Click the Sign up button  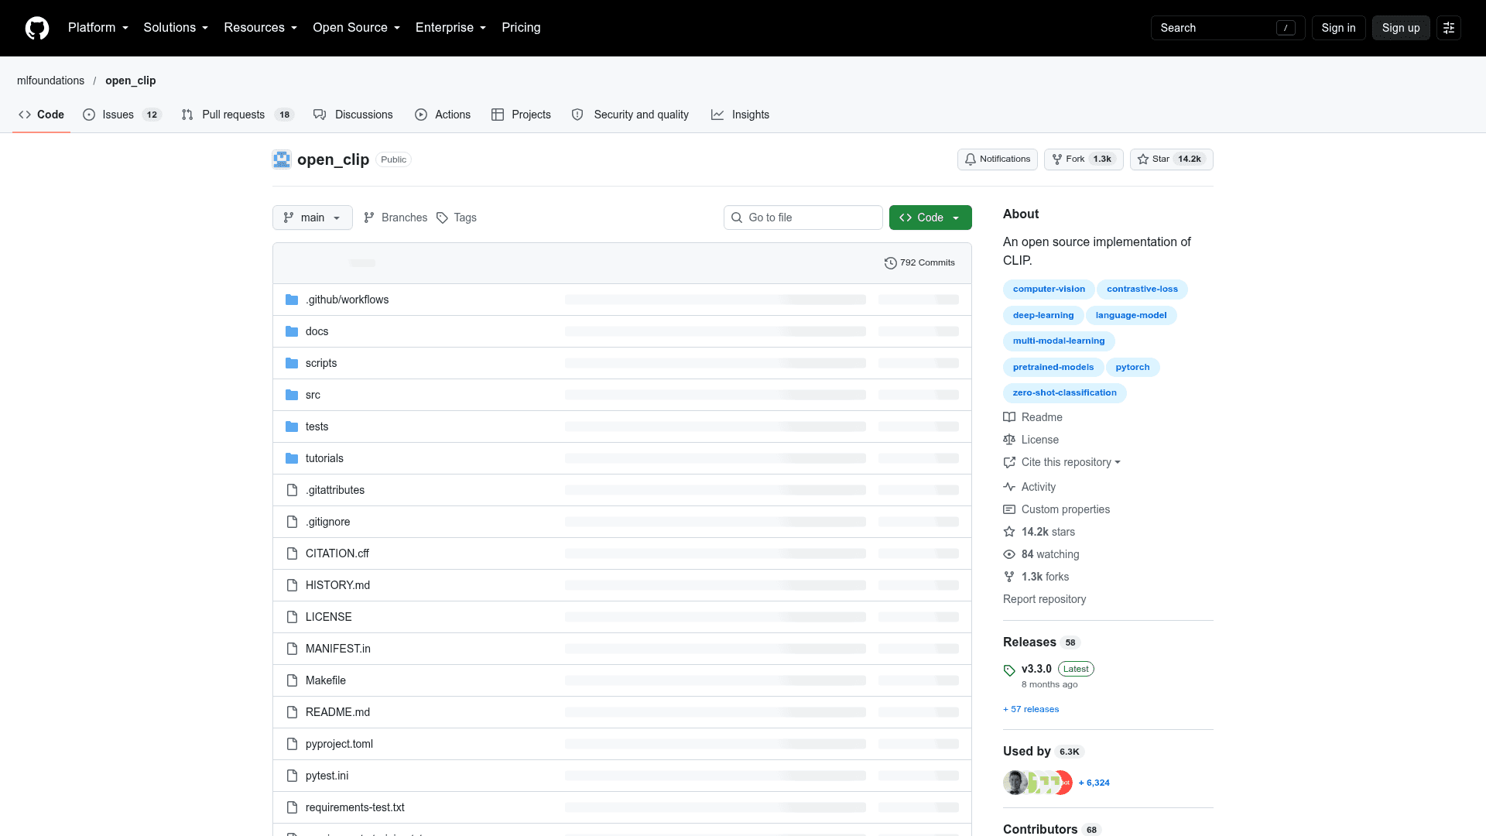1400,28
